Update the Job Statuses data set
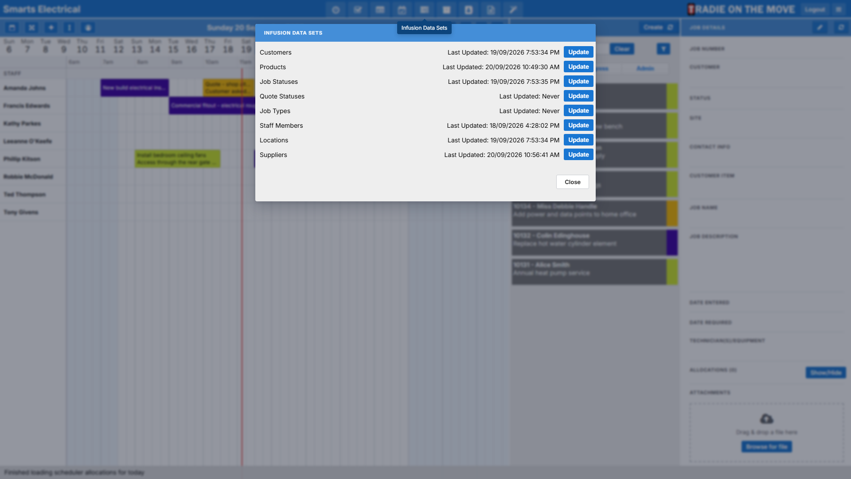Screen dimensions: 851x479 (578, 81)
